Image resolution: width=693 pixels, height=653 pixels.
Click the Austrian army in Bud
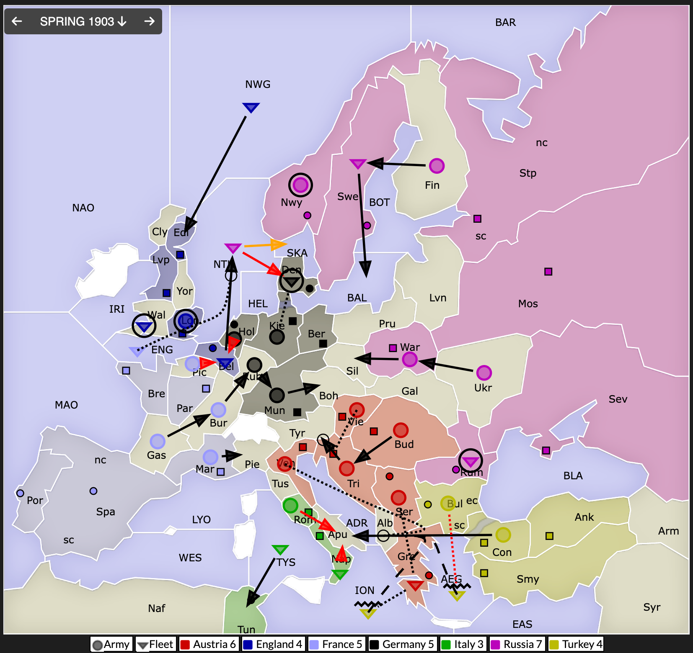[x=401, y=430]
